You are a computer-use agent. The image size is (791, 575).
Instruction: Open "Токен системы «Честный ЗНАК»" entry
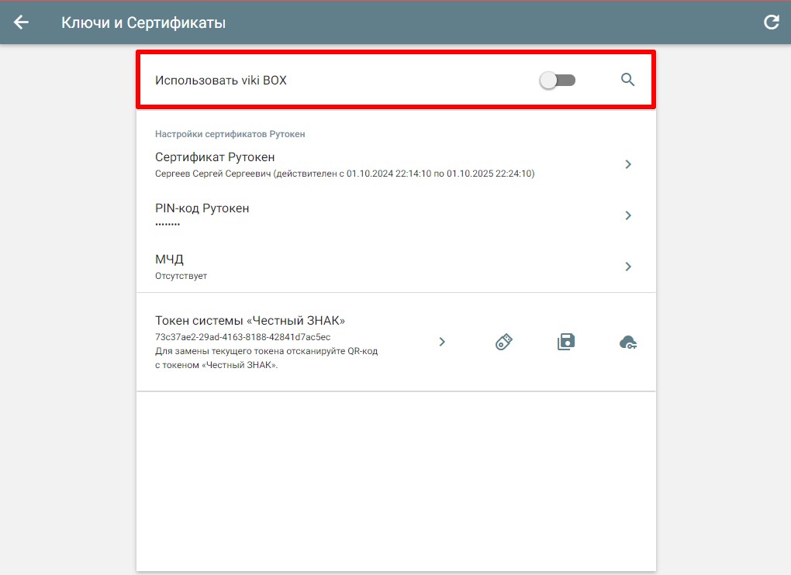(x=250, y=321)
